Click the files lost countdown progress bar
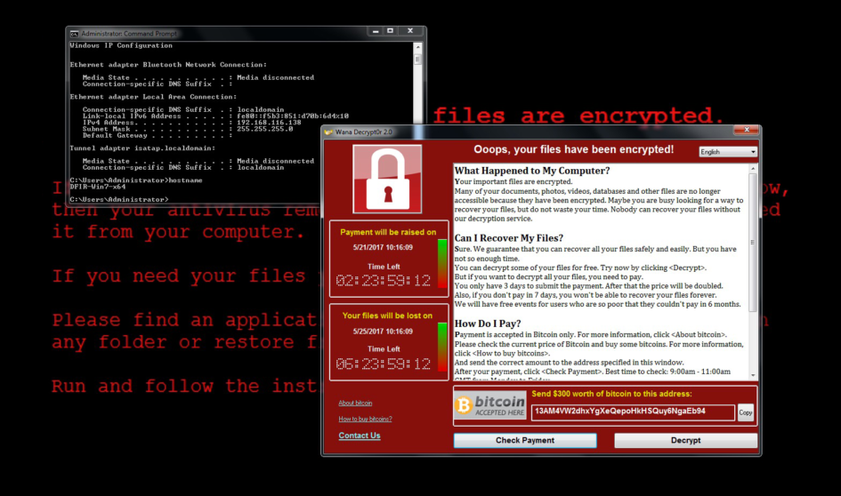This screenshot has width=841, height=496. (x=442, y=347)
